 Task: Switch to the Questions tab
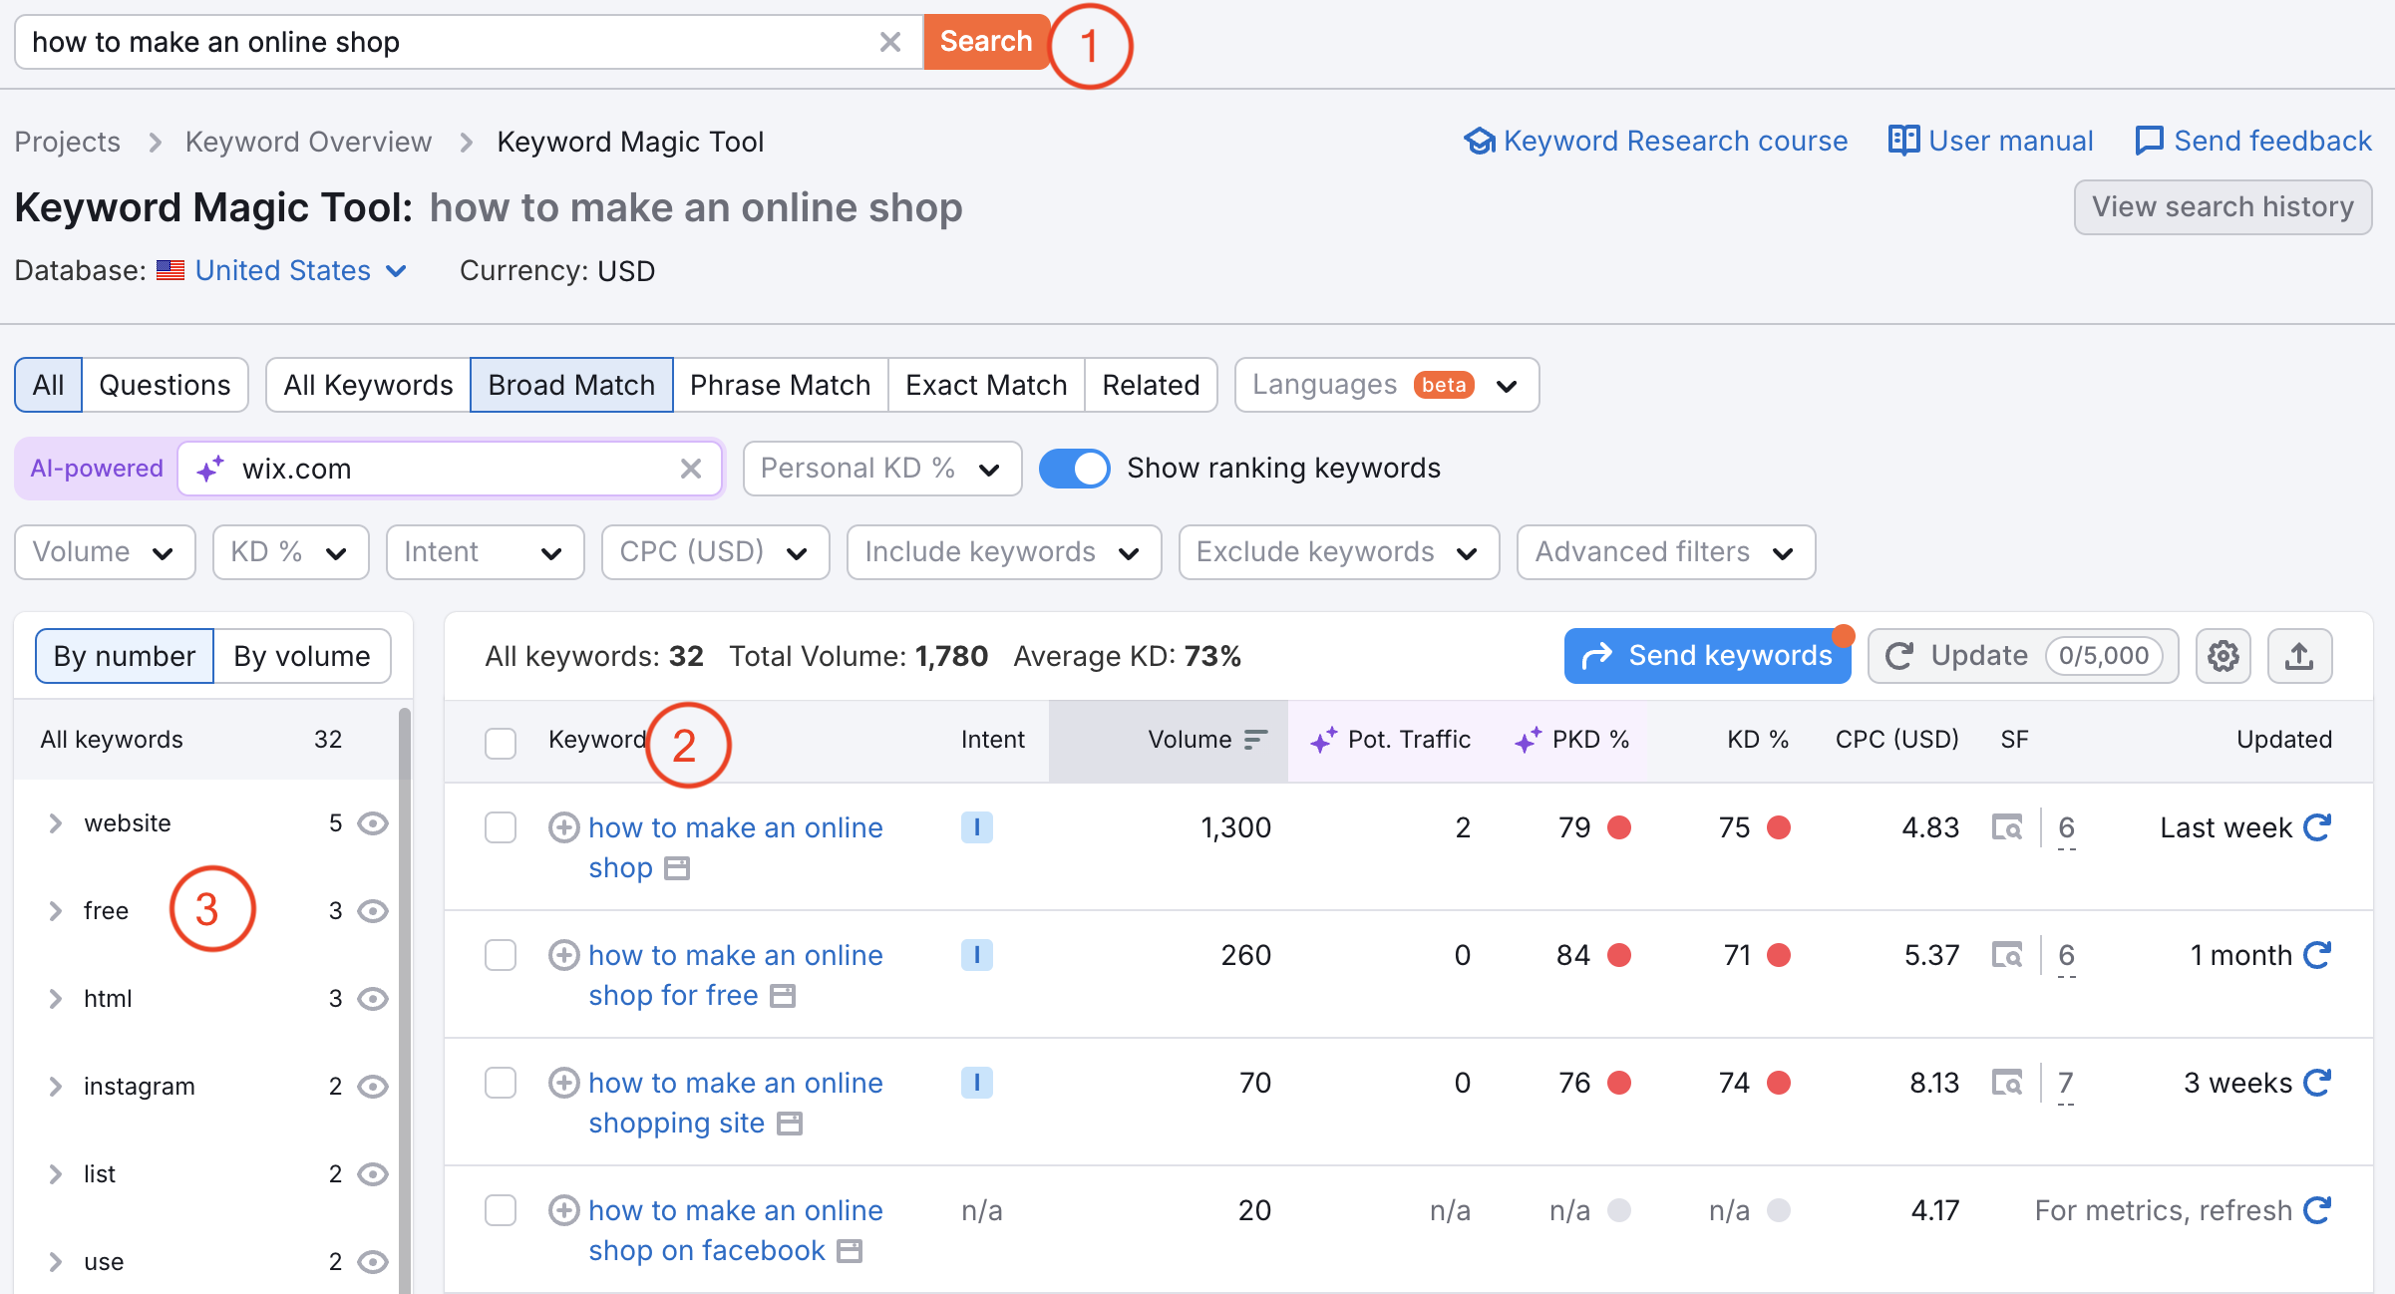165,384
